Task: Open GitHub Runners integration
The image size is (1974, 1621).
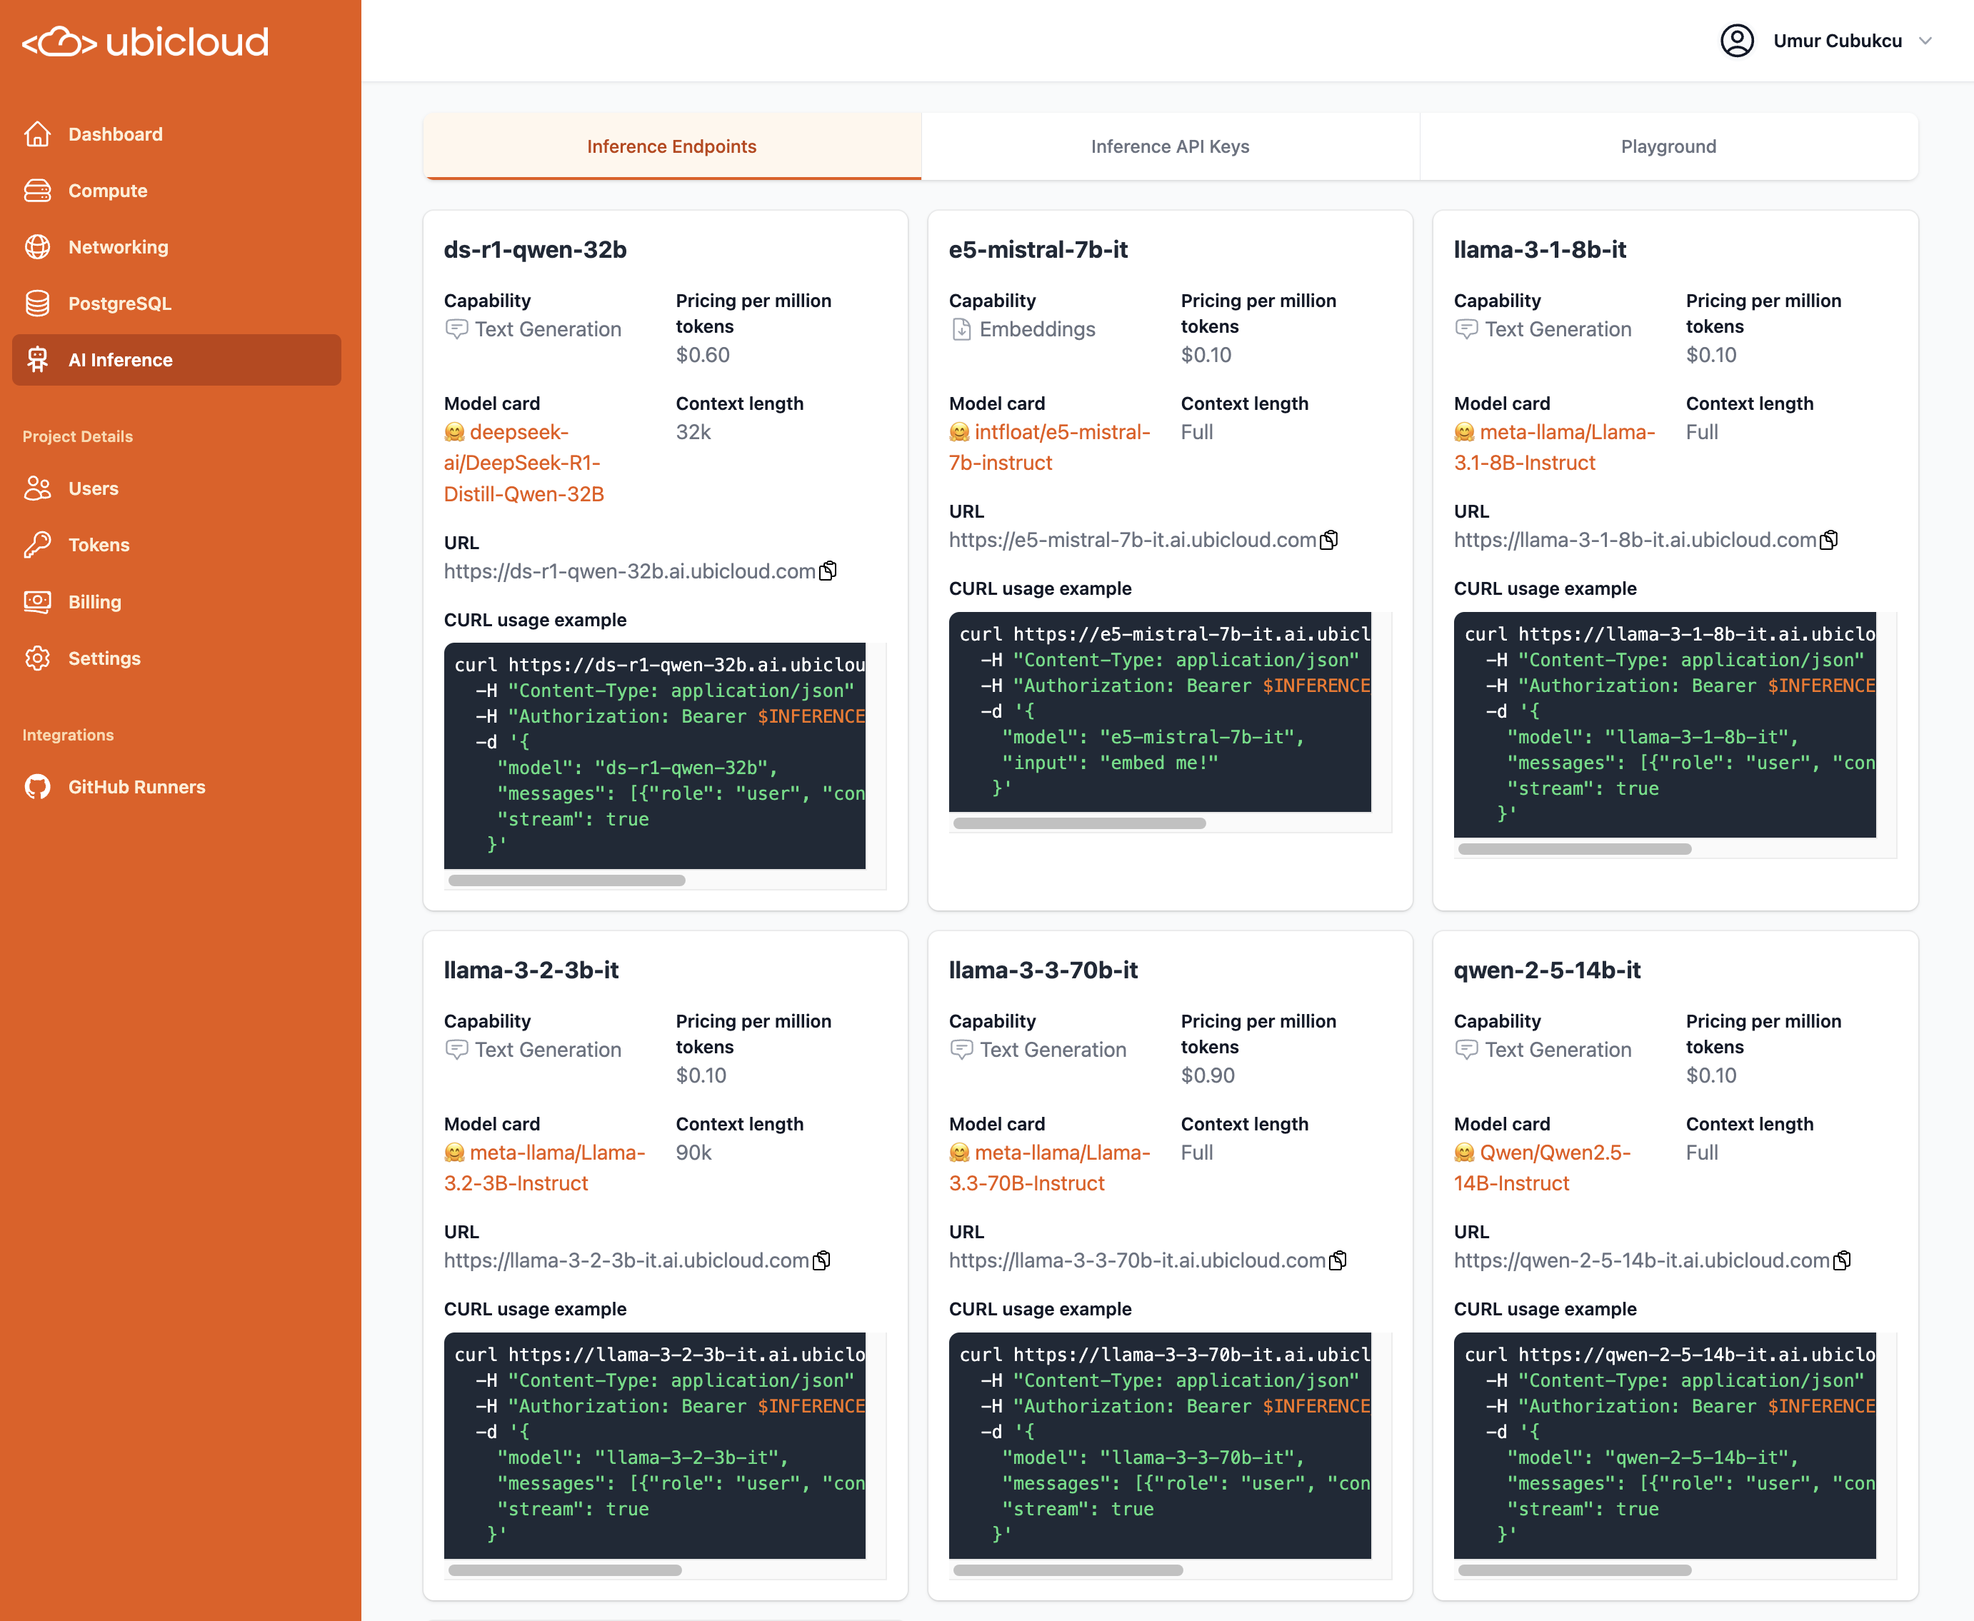Action: tap(136, 787)
